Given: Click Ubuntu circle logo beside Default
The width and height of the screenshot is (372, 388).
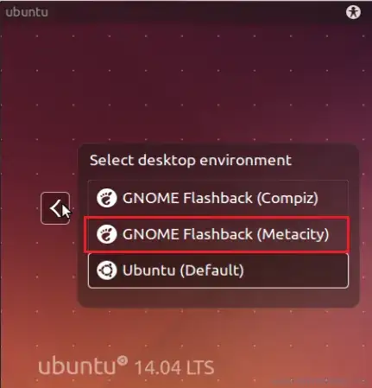Looking at the screenshot, I should 106,270.
